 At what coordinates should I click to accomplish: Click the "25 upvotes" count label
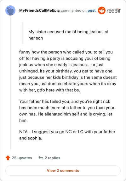(22, 158)
